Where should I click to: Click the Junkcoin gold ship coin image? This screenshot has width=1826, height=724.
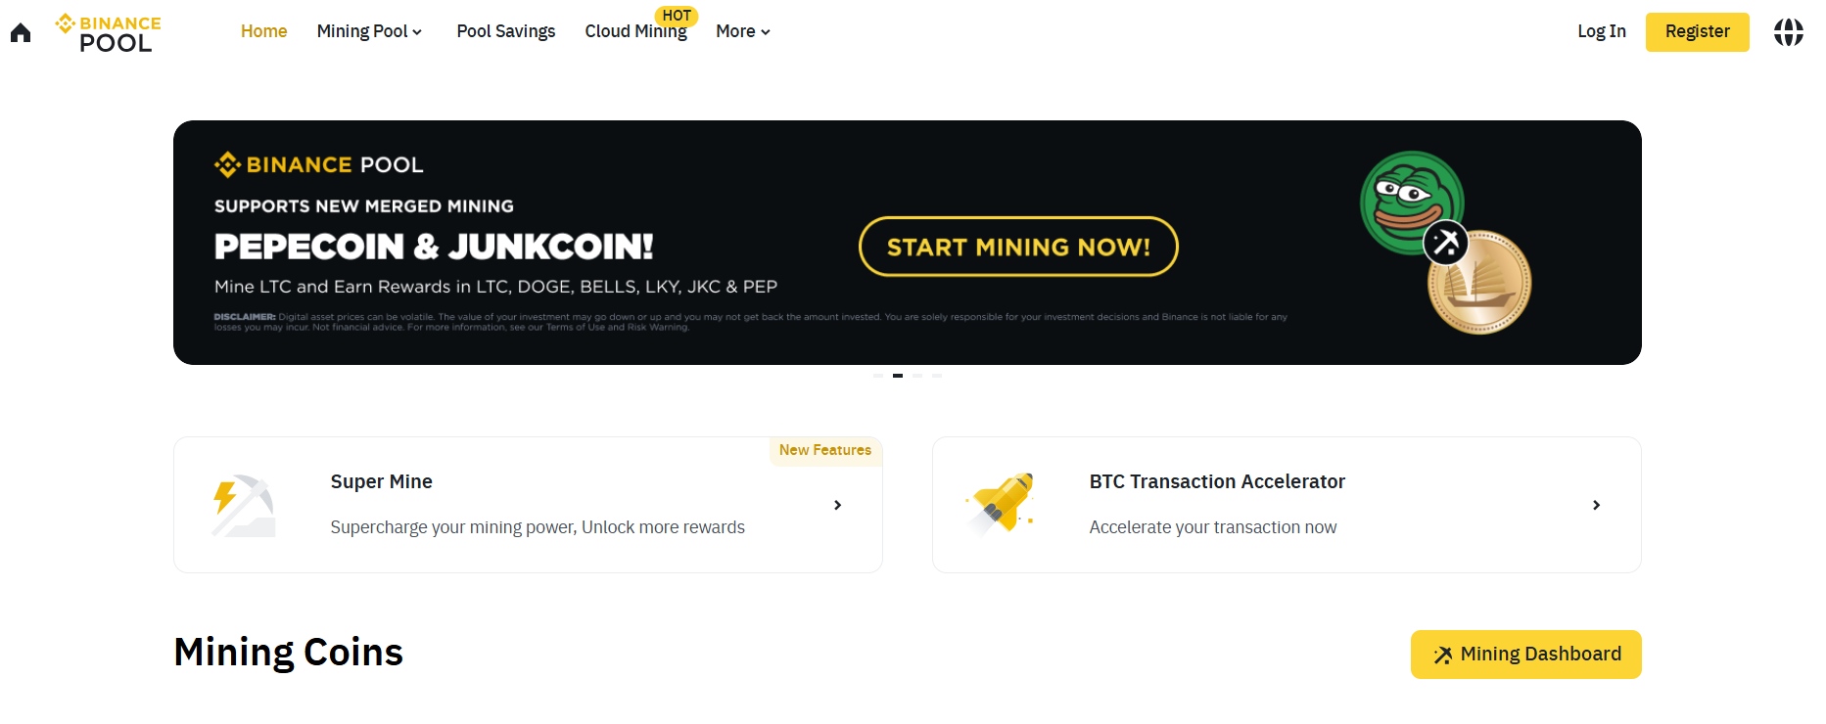coord(1479,283)
